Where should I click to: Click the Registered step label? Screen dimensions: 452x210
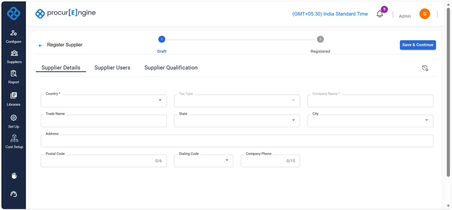pyautogui.click(x=320, y=51)
